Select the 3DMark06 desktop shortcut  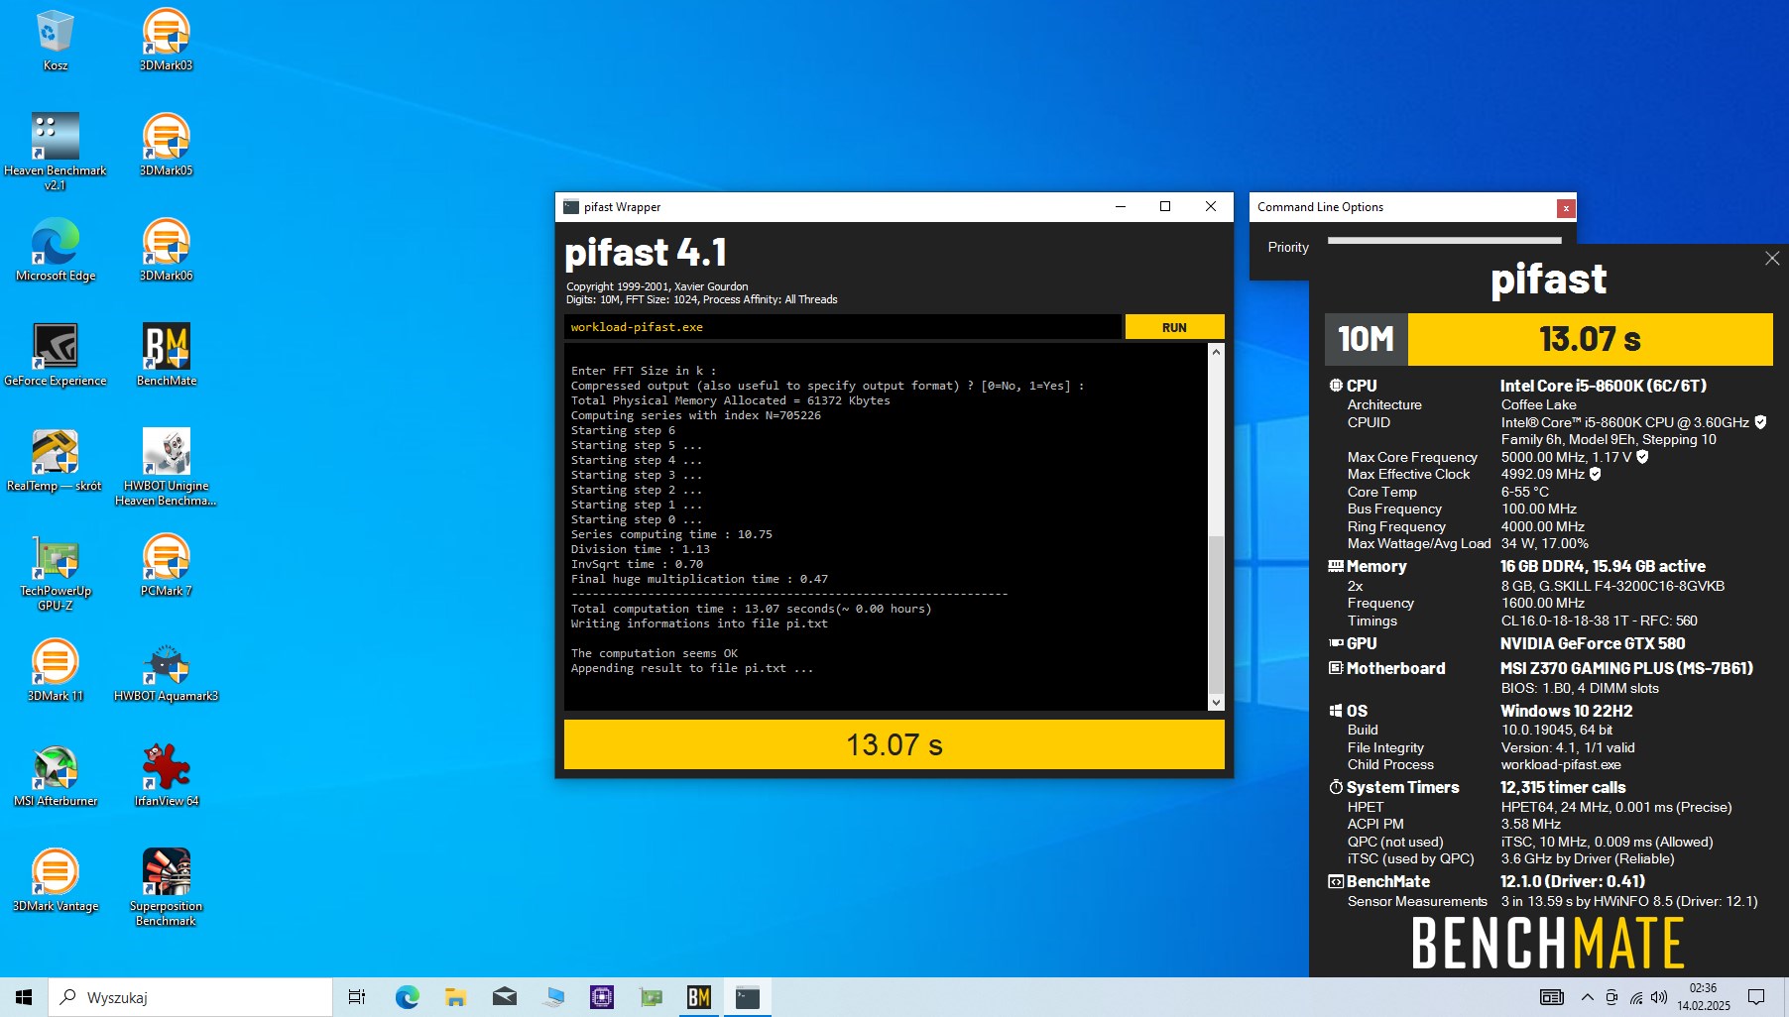pyautogui.click(x=166, y=251)
